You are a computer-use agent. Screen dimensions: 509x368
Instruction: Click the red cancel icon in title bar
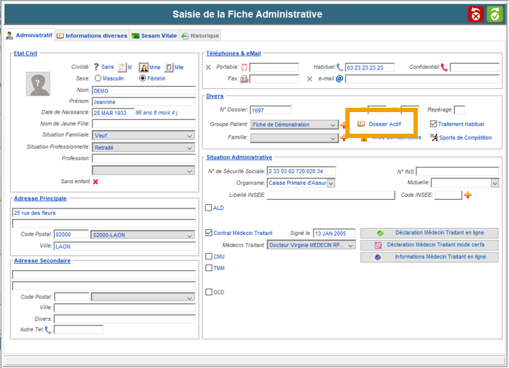tap(476, 14)
